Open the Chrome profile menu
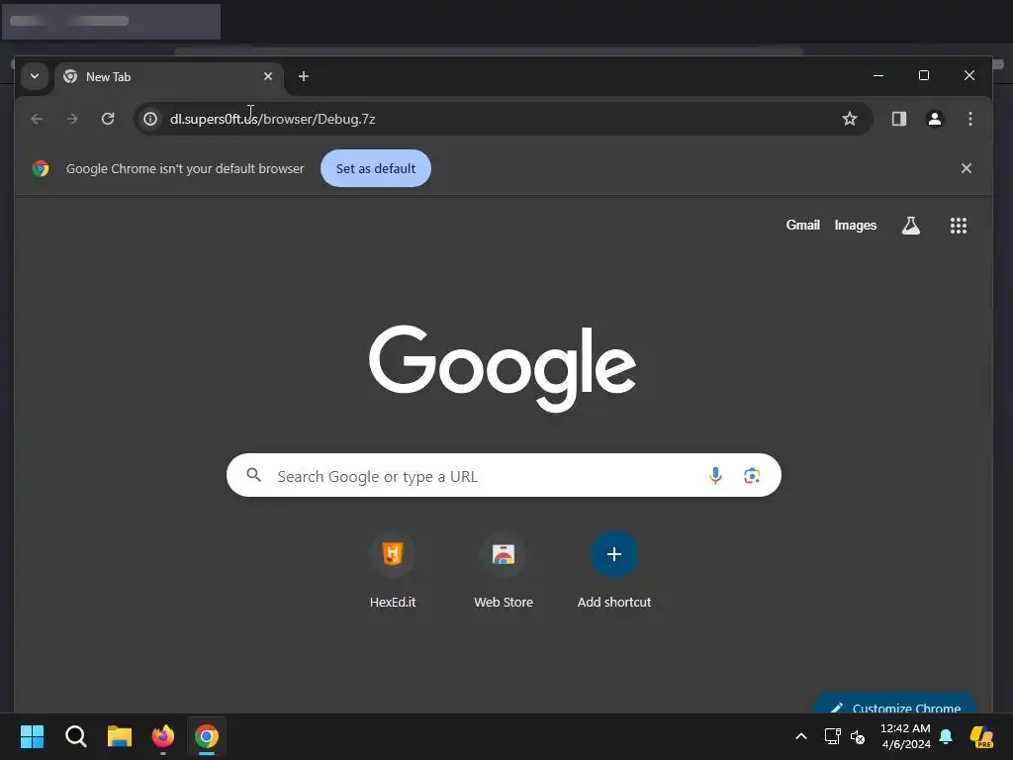The height and width of the screenshot is (760, 1013). (935, 119)
